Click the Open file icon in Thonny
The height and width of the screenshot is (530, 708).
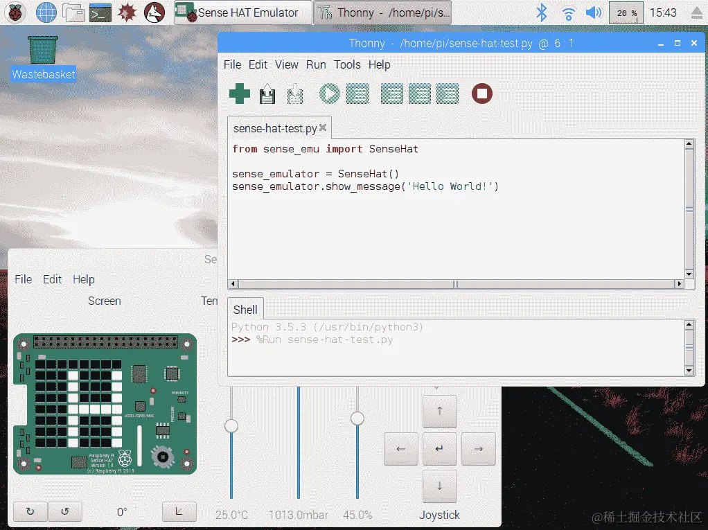267,94
